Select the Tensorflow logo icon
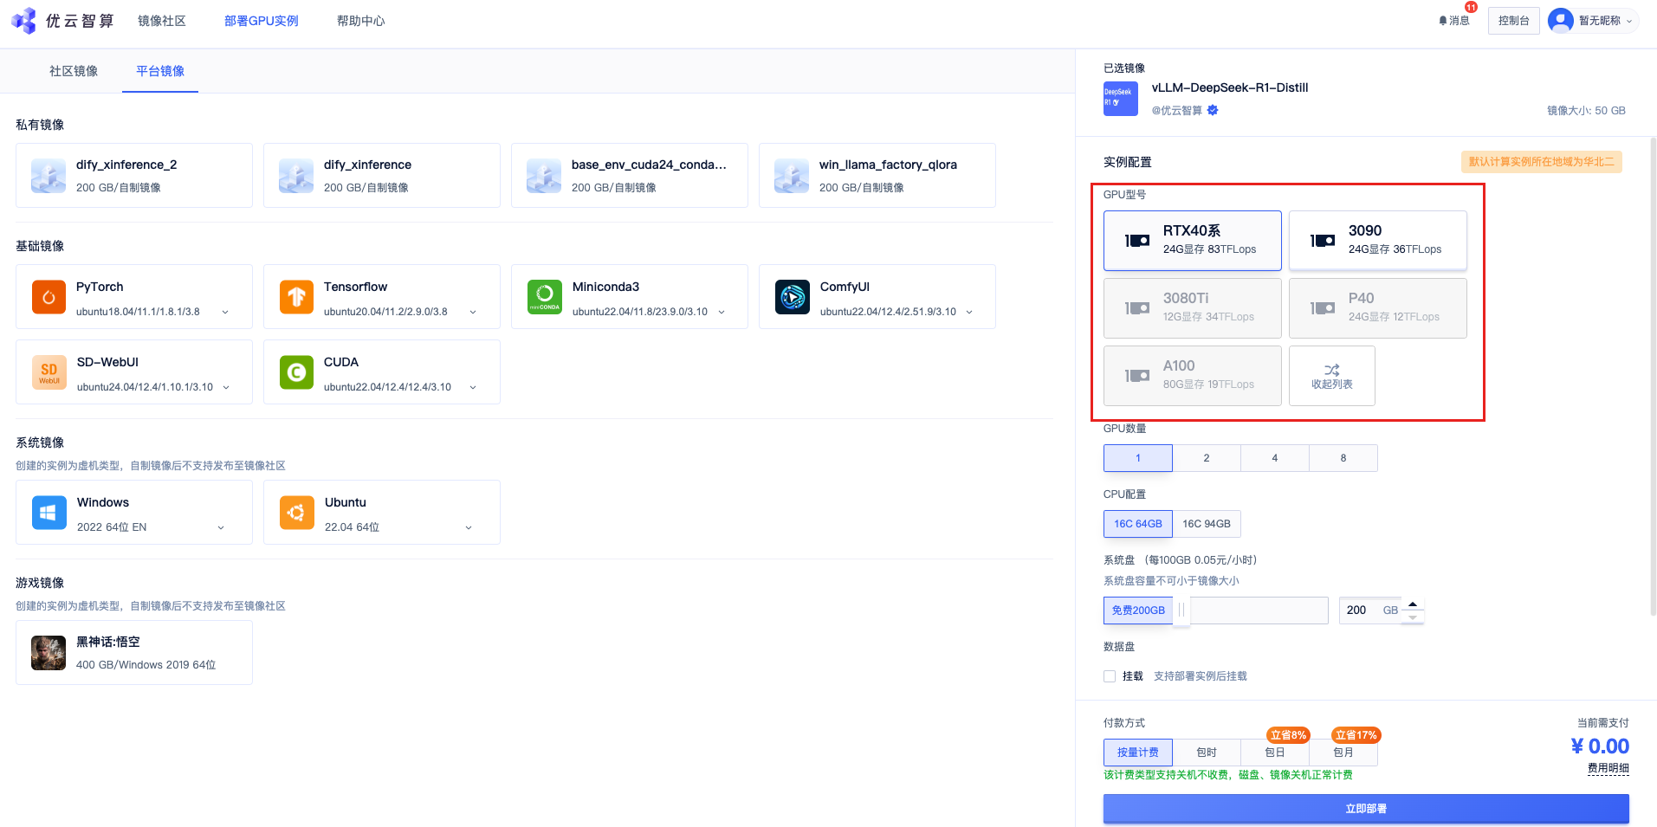This screenshot has height=827, width=1657. click(x=296, y=297)
